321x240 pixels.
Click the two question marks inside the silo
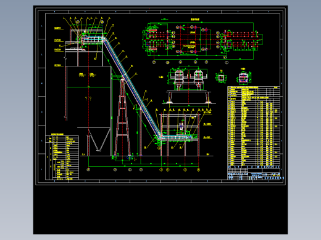click(x=88, y=98)
